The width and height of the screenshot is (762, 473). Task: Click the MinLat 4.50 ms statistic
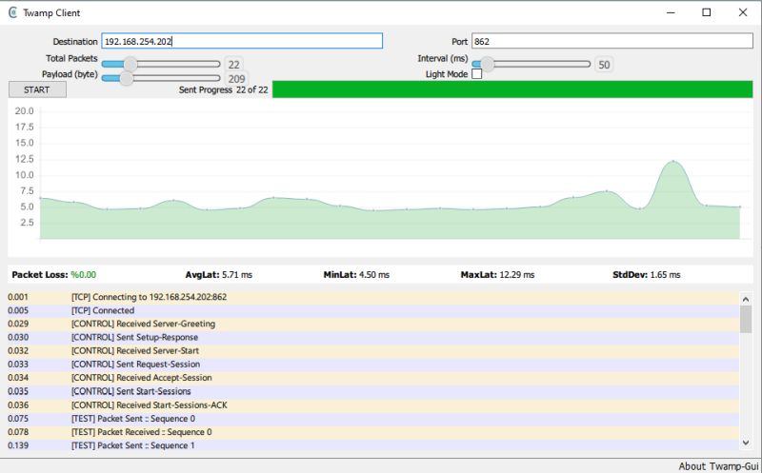point(356,275)
